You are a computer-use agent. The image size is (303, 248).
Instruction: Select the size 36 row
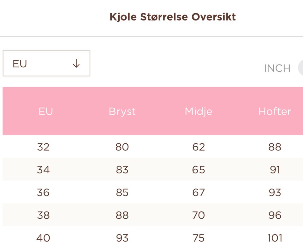(43, 192)
